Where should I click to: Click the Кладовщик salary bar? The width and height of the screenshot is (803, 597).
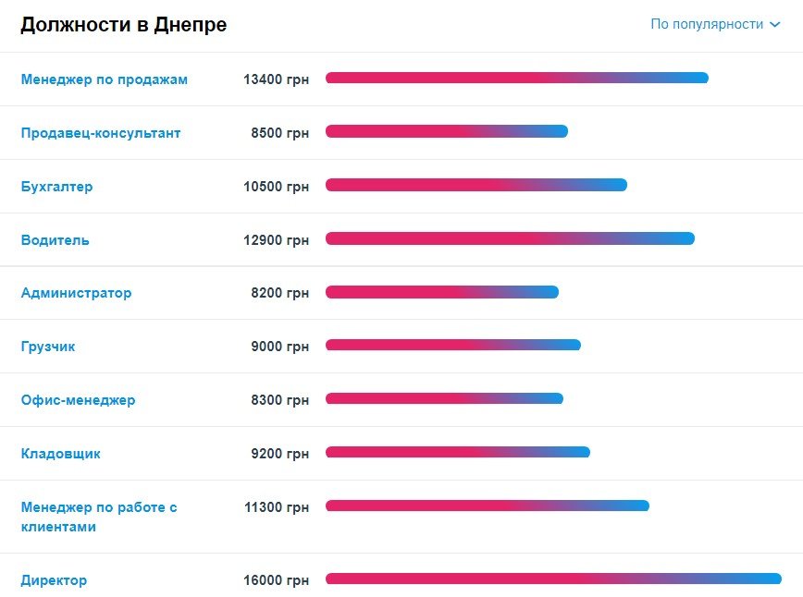pyautogui.click(x=457, y=452)
